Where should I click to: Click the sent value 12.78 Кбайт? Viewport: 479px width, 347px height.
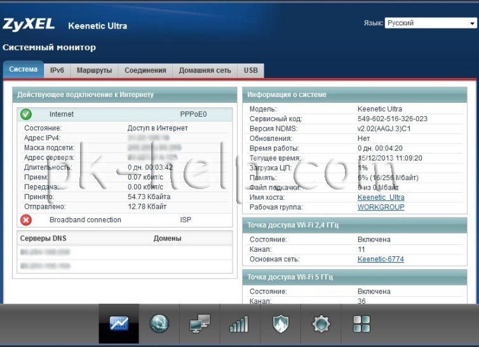[147, 206]
